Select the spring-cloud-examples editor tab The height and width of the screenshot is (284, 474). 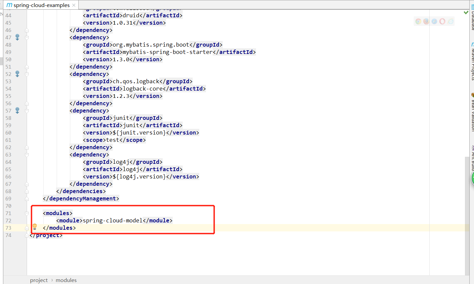click(41, 5)
